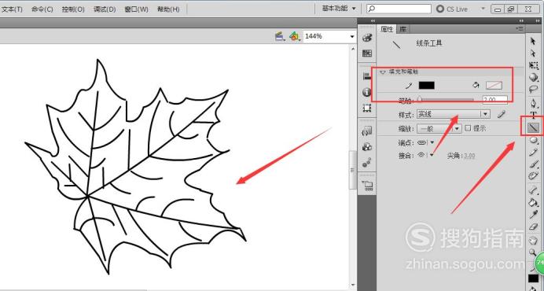The image size is (544, 291).
Task: Select the Text tool
Action: point(533,116)
